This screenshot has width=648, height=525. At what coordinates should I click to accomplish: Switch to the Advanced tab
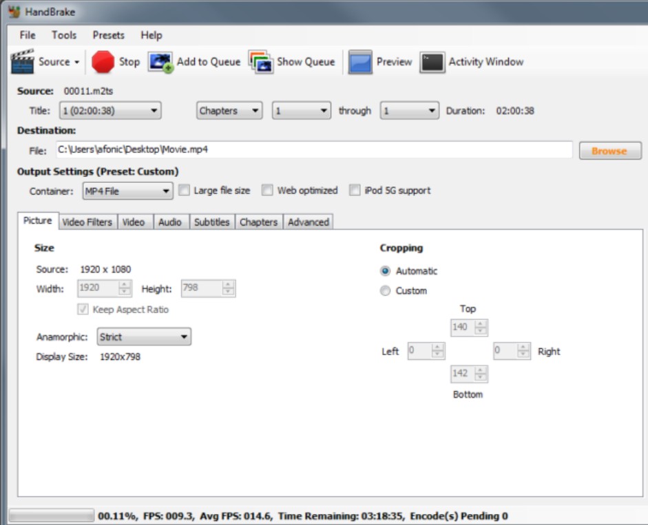(x=309, y=222)
